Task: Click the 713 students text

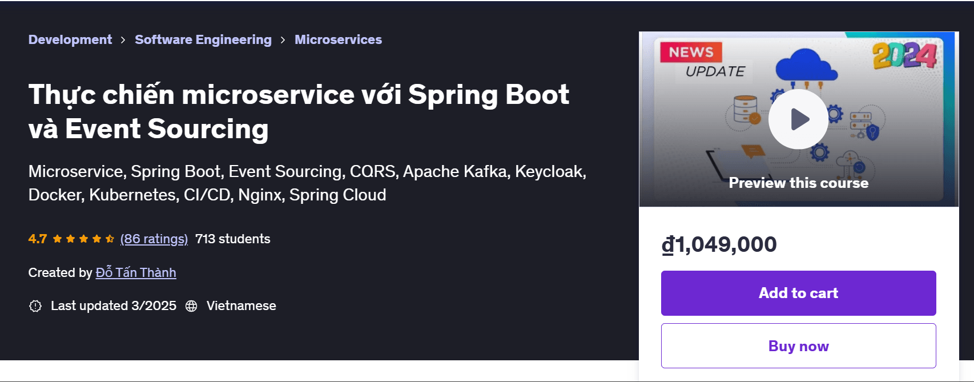Action: point(233,239)
